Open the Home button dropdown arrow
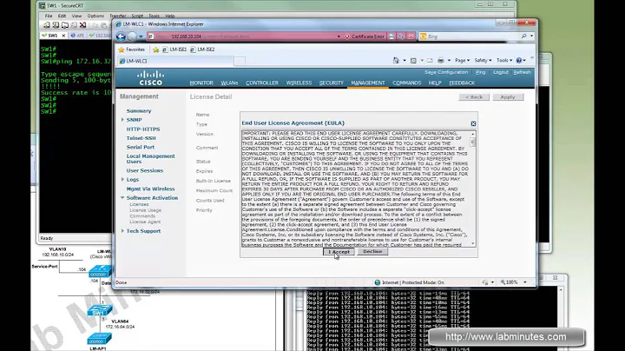The height and width of the screenshot is (351, 625). tap(405, 61)
